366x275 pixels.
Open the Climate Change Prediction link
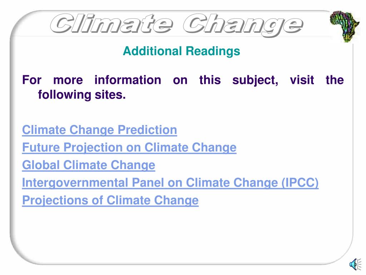pyautogui.click(x=99, y=130)
